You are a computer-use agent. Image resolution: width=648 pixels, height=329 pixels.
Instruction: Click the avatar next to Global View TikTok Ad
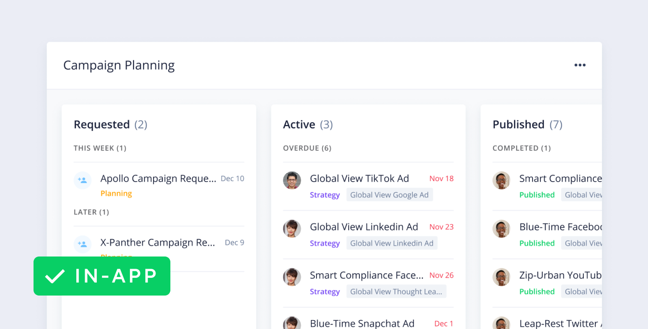(x=292, y=180)
